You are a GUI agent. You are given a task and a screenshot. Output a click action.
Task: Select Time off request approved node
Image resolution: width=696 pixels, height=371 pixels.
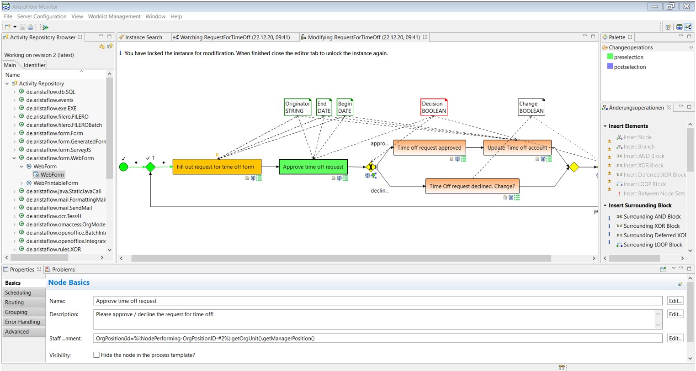click(x=429, y=148)
